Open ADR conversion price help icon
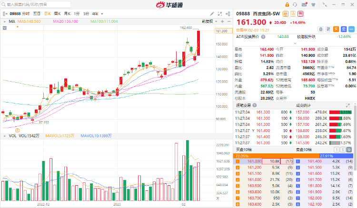The width and height of the screenshot is (357, 208). click(x=263, y=37)
